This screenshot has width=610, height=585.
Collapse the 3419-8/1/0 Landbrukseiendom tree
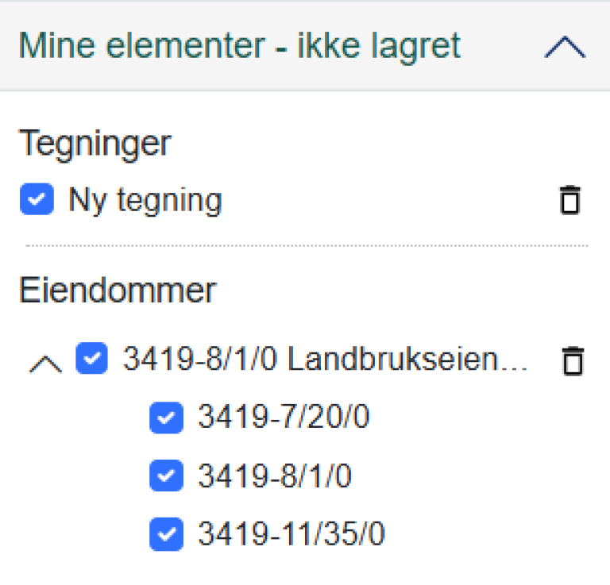click(x=46, y=364)
